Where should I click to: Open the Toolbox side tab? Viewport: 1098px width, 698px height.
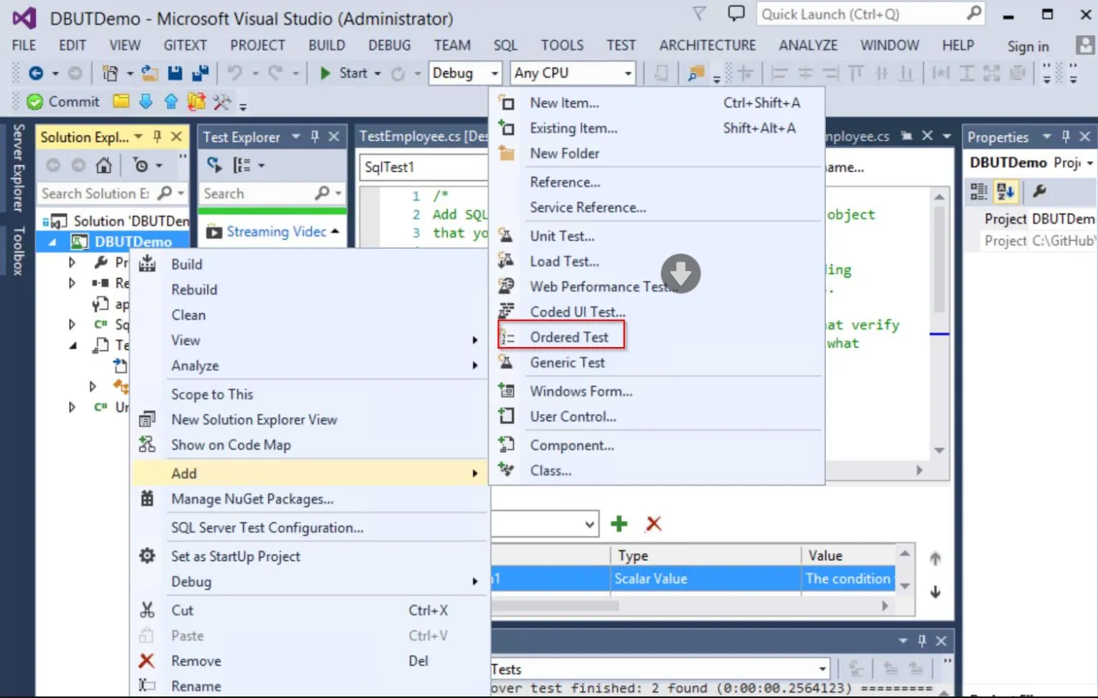18,251
